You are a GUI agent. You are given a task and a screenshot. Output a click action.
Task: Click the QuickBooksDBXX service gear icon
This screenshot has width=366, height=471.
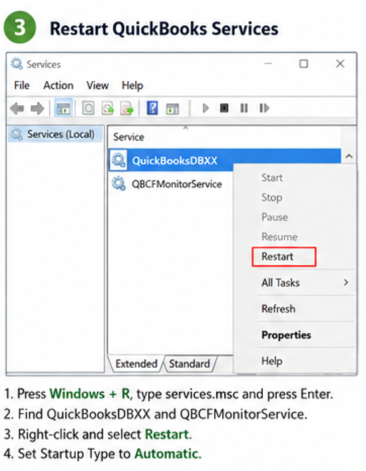click(x=118, y=160)
